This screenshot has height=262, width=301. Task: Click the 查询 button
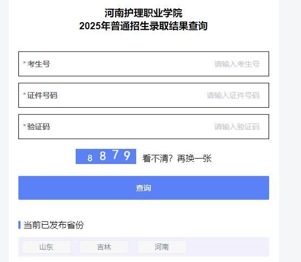coord(144,188)
